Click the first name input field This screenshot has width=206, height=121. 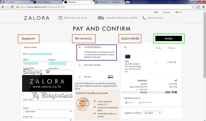pyautogui.click(x=35, y=63)
